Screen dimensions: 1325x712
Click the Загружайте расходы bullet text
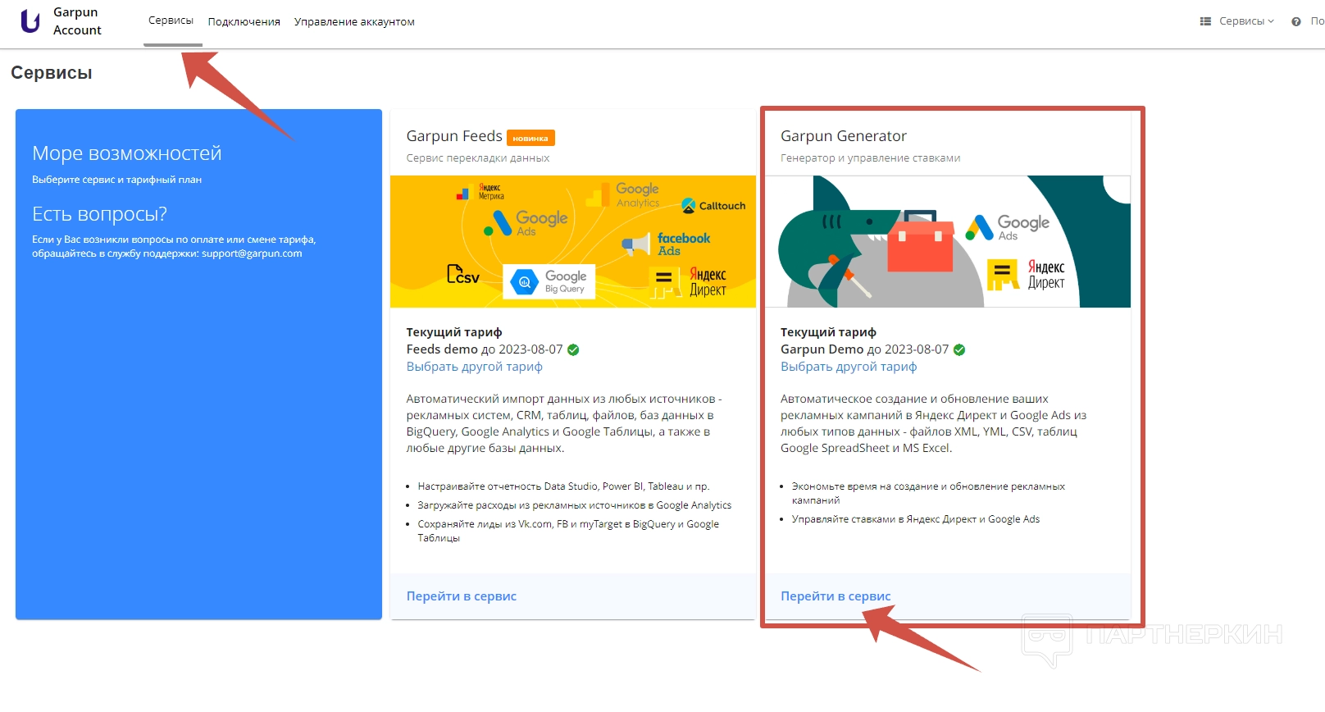(x=575, y=505)
